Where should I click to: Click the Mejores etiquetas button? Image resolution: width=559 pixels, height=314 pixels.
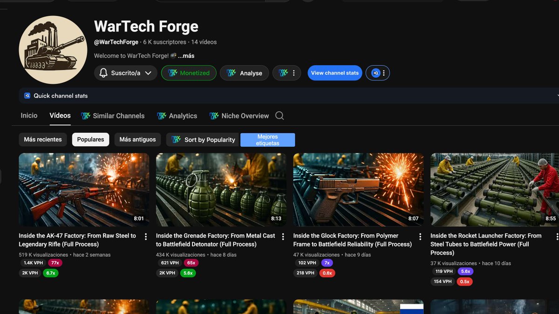(x=267, y=140)
